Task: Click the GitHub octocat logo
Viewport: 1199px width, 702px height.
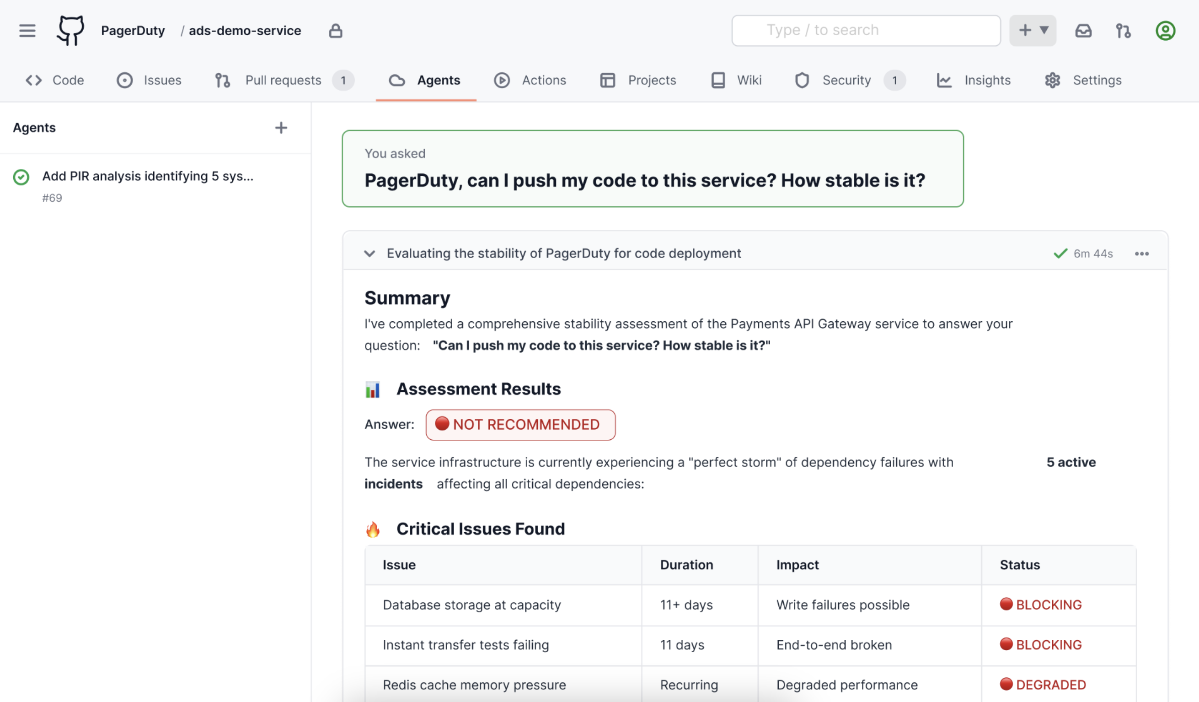Action: pos(70,31)
